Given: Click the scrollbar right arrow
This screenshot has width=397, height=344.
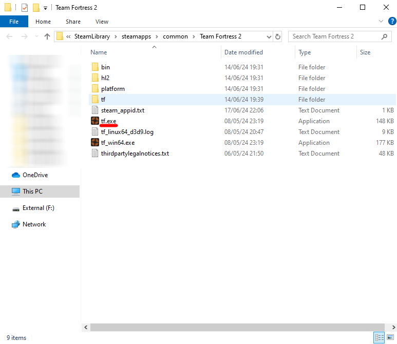Looking at the screenshot, I should tap(394, 327).
